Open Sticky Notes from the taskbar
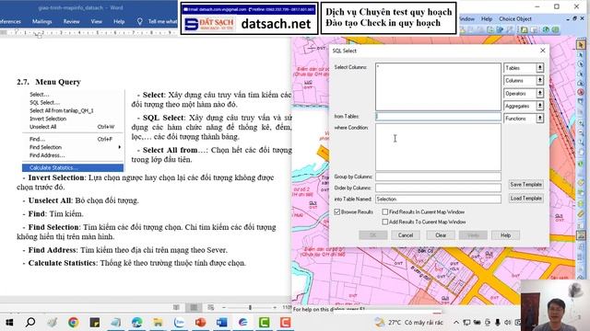 pos(94,323)
